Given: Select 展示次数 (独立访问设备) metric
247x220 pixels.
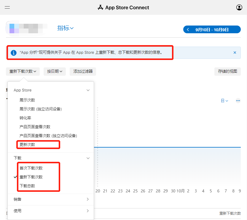Looking at the screenshot, I should pos(41,109).
